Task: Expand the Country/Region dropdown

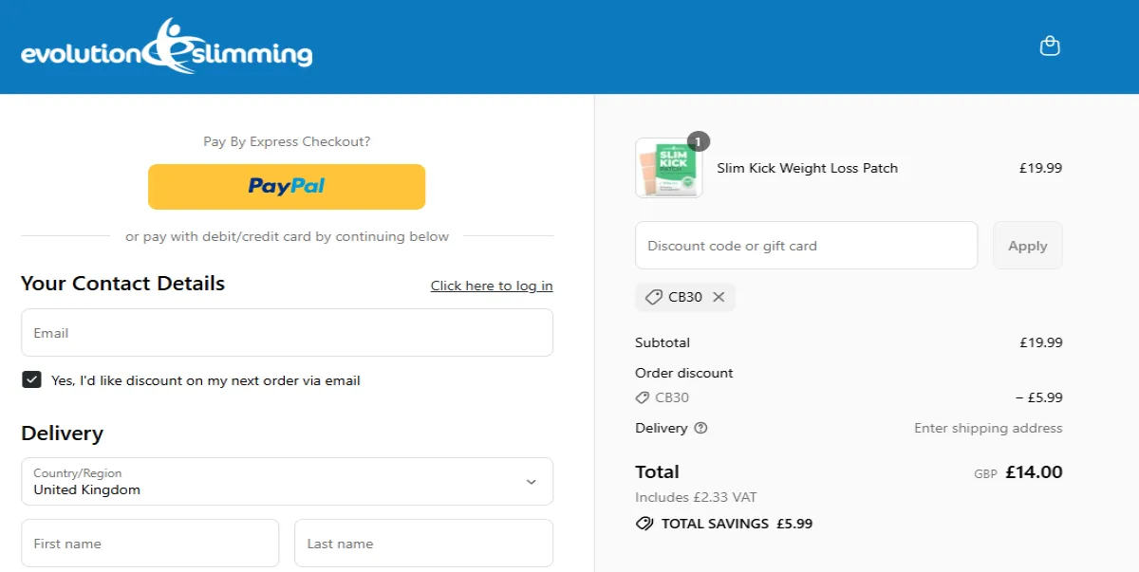Action: click(285, 482)
